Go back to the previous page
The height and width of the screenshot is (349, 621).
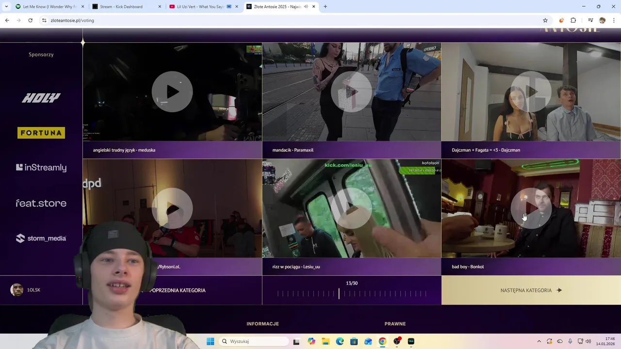pyautogui.click(x=7, y=20)
